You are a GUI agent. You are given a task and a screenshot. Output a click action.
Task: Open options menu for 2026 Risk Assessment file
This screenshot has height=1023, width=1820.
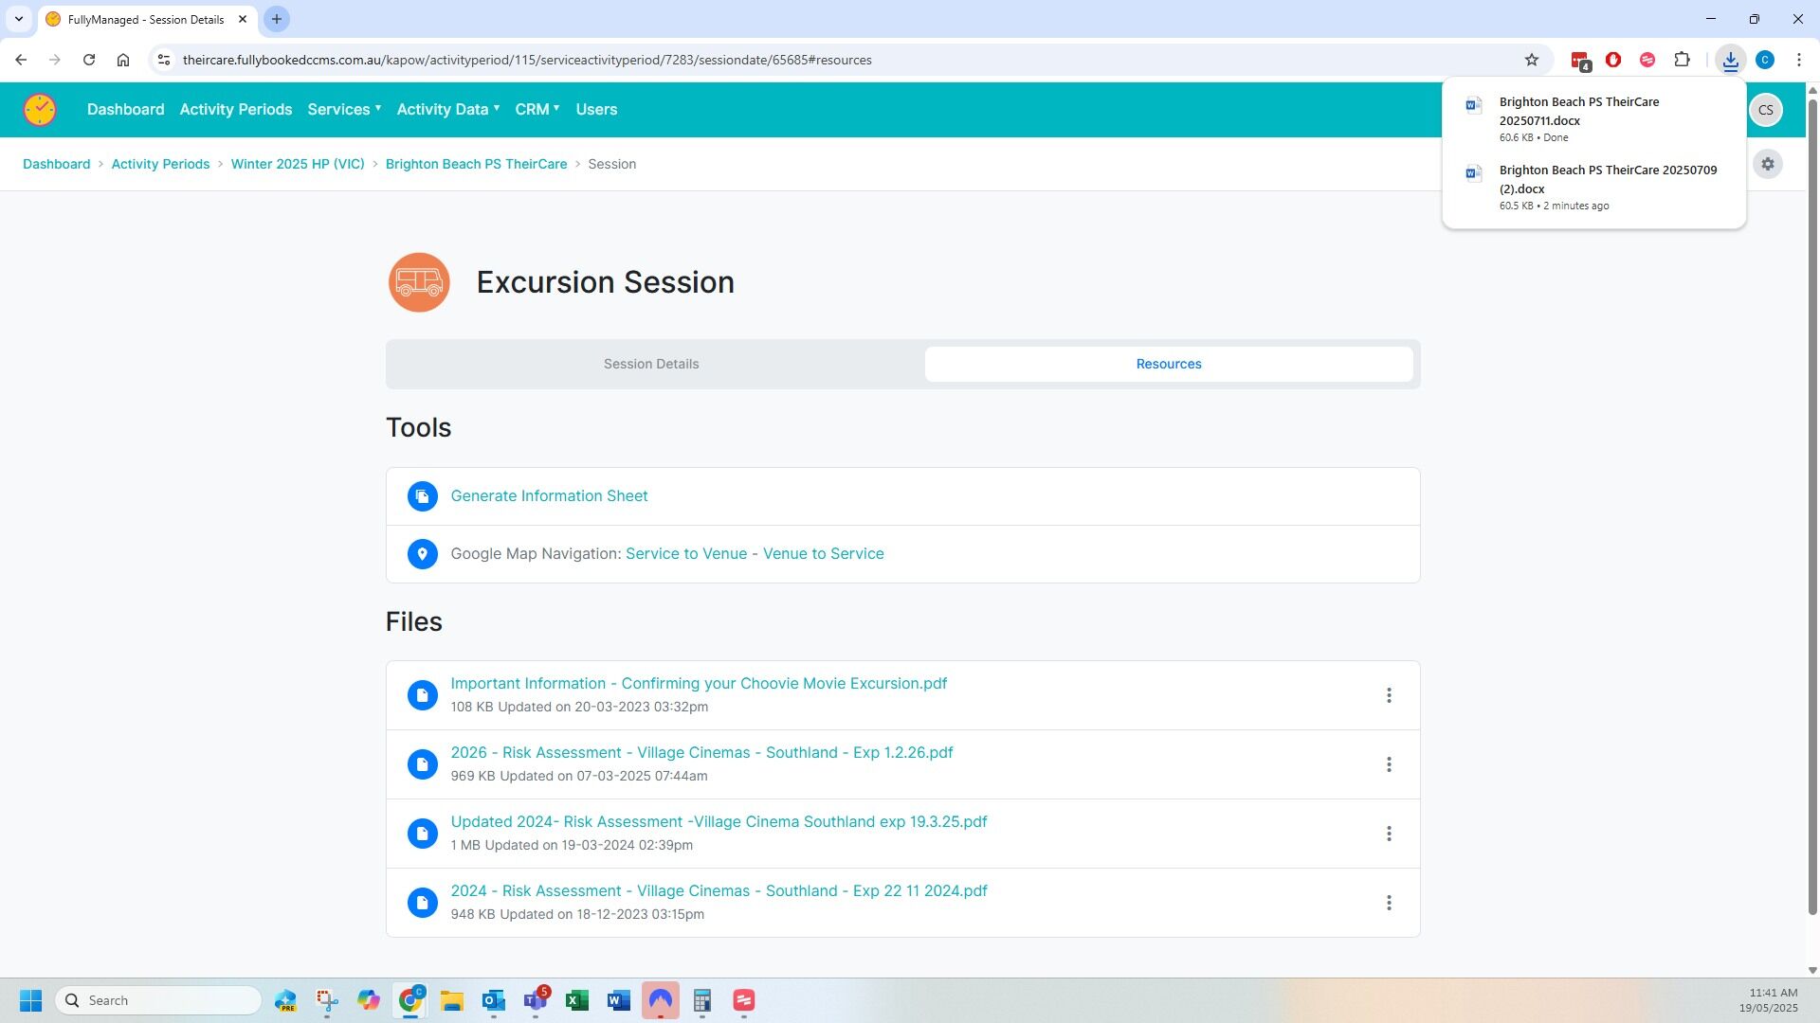coord(1388,764)
